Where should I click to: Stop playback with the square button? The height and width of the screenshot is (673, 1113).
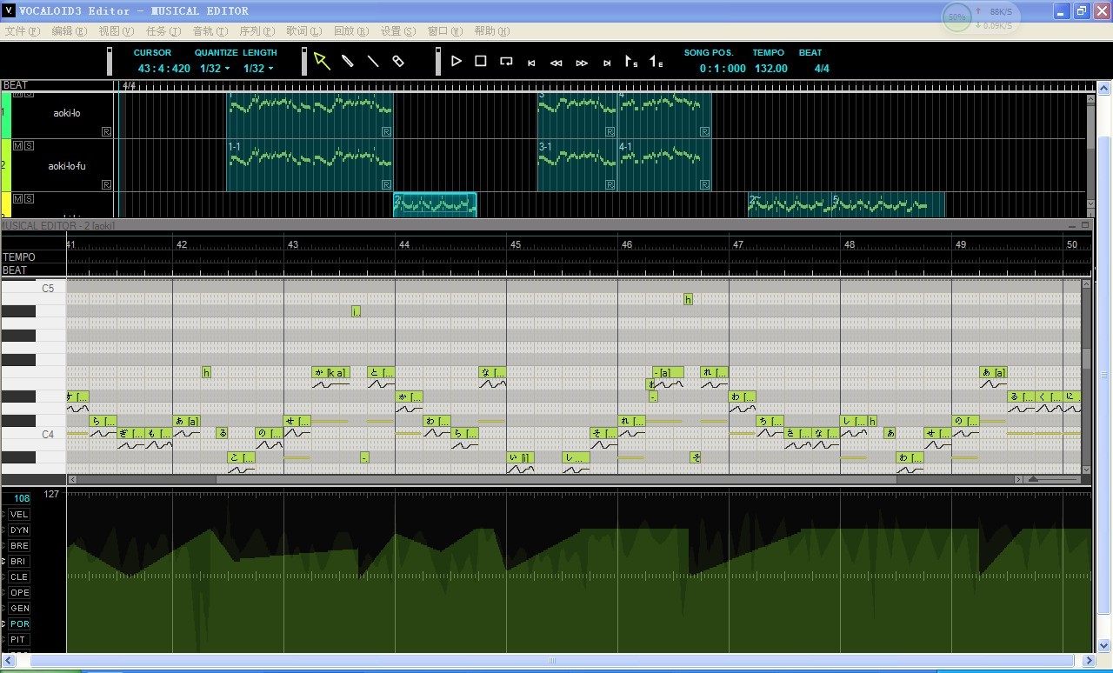coord(481,61)
